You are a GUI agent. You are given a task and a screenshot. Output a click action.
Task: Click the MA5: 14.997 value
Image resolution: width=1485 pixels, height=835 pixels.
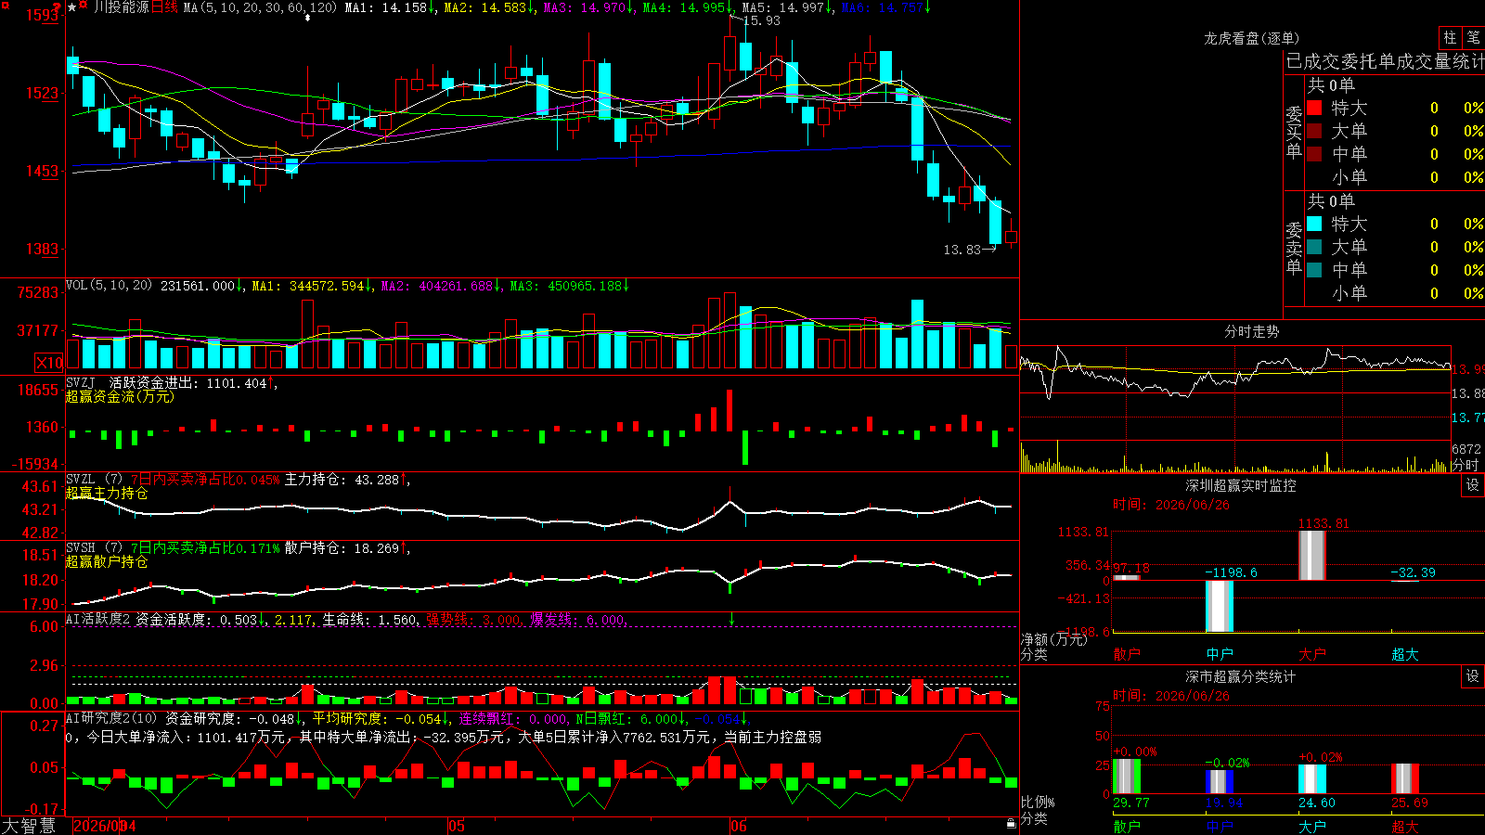click(786, 7)
